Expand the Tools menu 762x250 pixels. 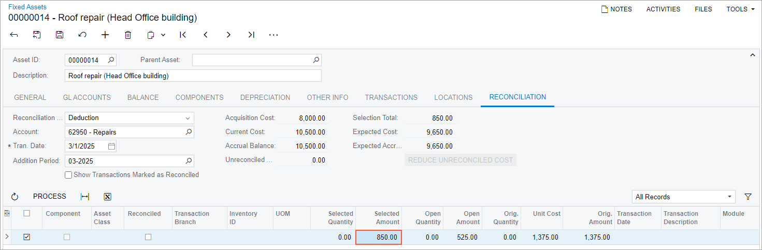point(740,9)
